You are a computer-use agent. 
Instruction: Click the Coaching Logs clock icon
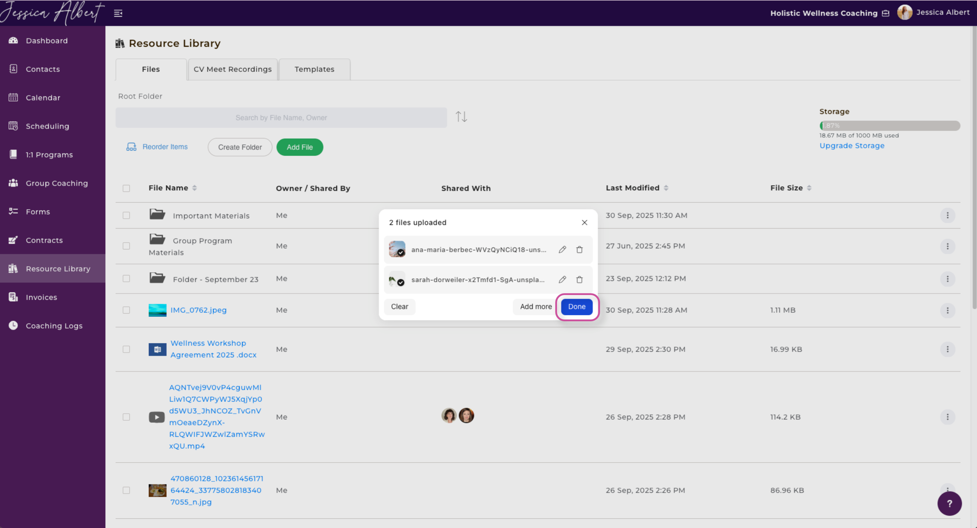tap(13, 325)
